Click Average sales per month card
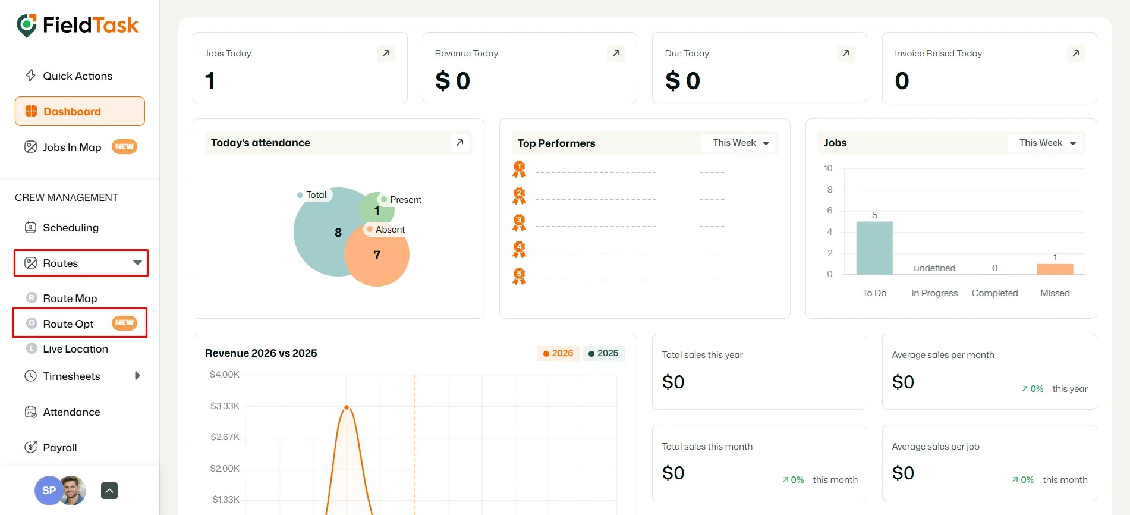 pos(989,372)
